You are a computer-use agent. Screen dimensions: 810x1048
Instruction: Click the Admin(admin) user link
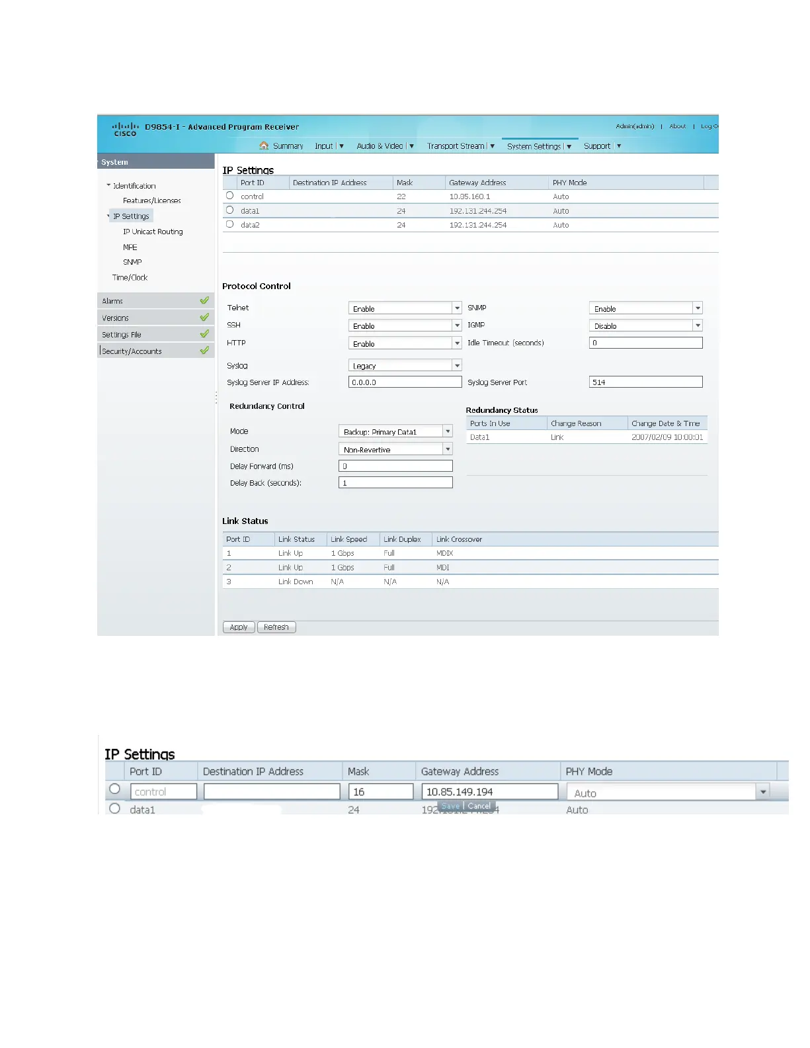pos(635,126)
